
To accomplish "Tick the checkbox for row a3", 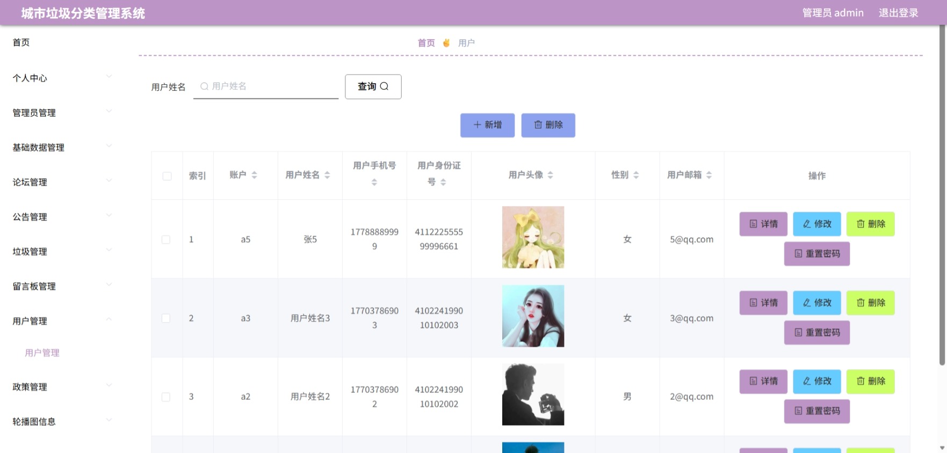I will (x=166, y=318).
